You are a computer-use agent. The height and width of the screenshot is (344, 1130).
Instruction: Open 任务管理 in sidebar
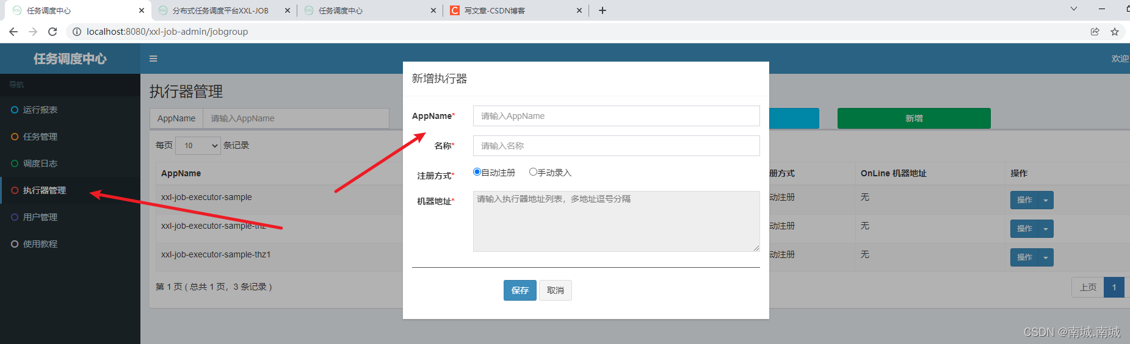click(70, 137)
